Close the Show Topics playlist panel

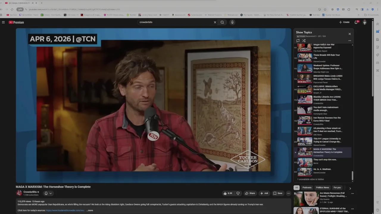[350, 34]
